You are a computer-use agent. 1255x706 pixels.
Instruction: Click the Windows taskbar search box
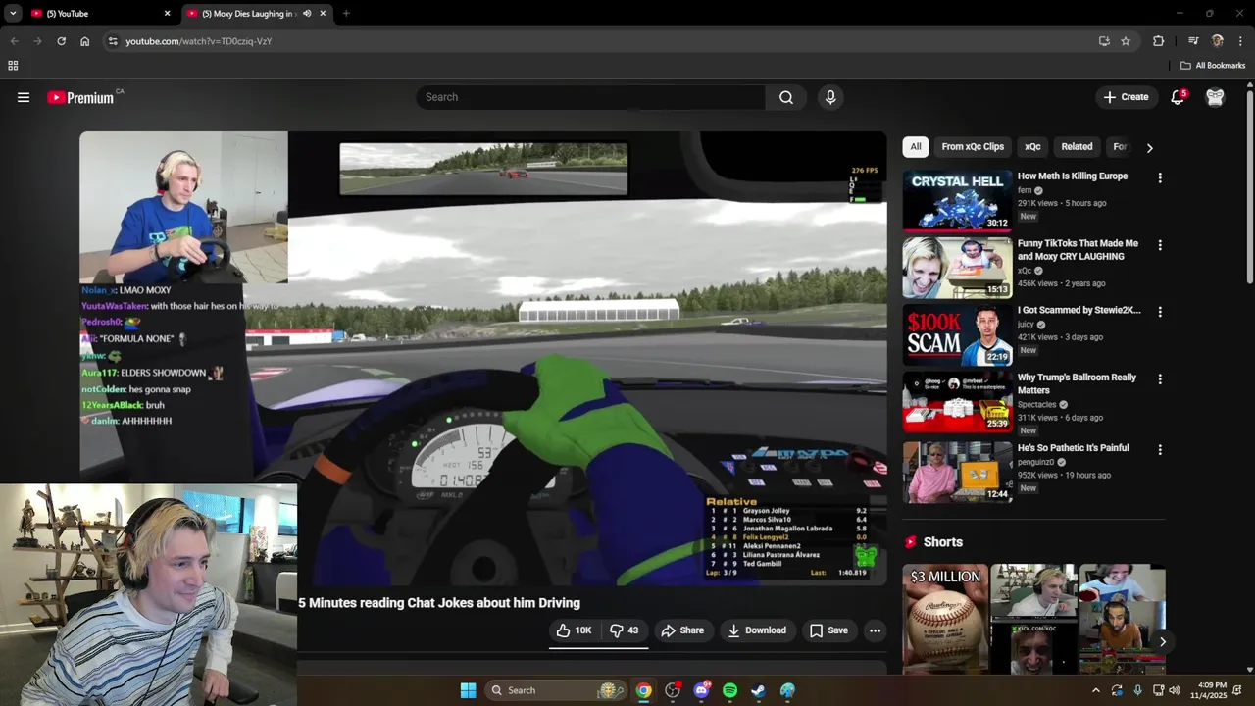click(x=555, y=690)
